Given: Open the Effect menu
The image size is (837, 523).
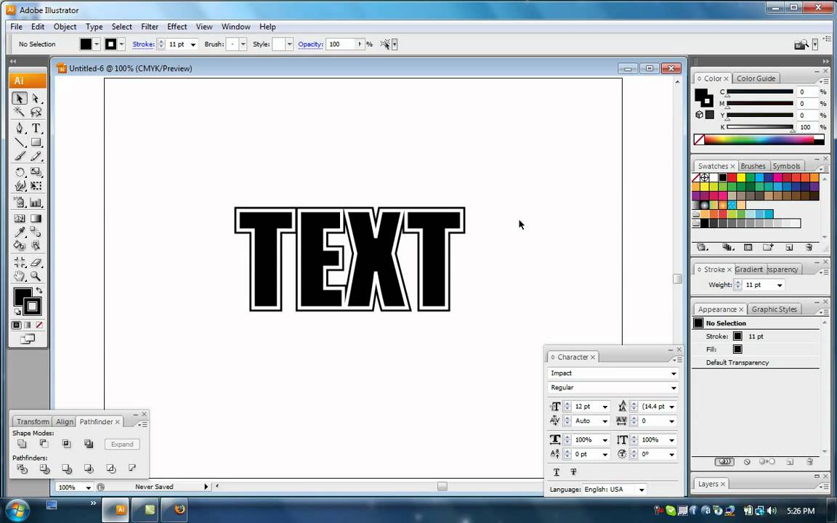Looking at the screenshot, I should (x=177, y=27).
